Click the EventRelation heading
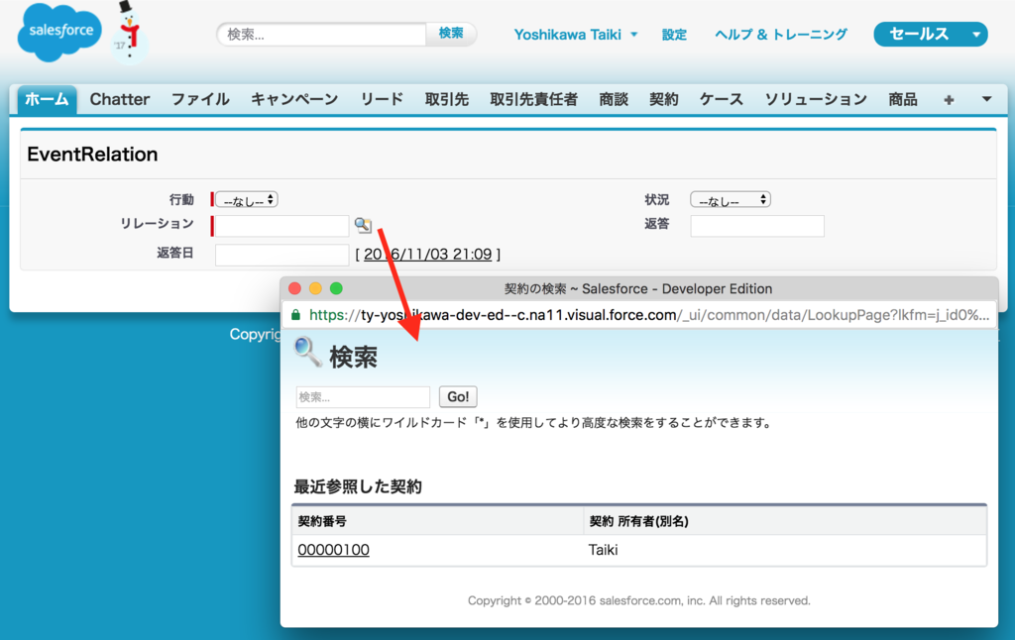 pyautogui.click(x=92, y=154)
